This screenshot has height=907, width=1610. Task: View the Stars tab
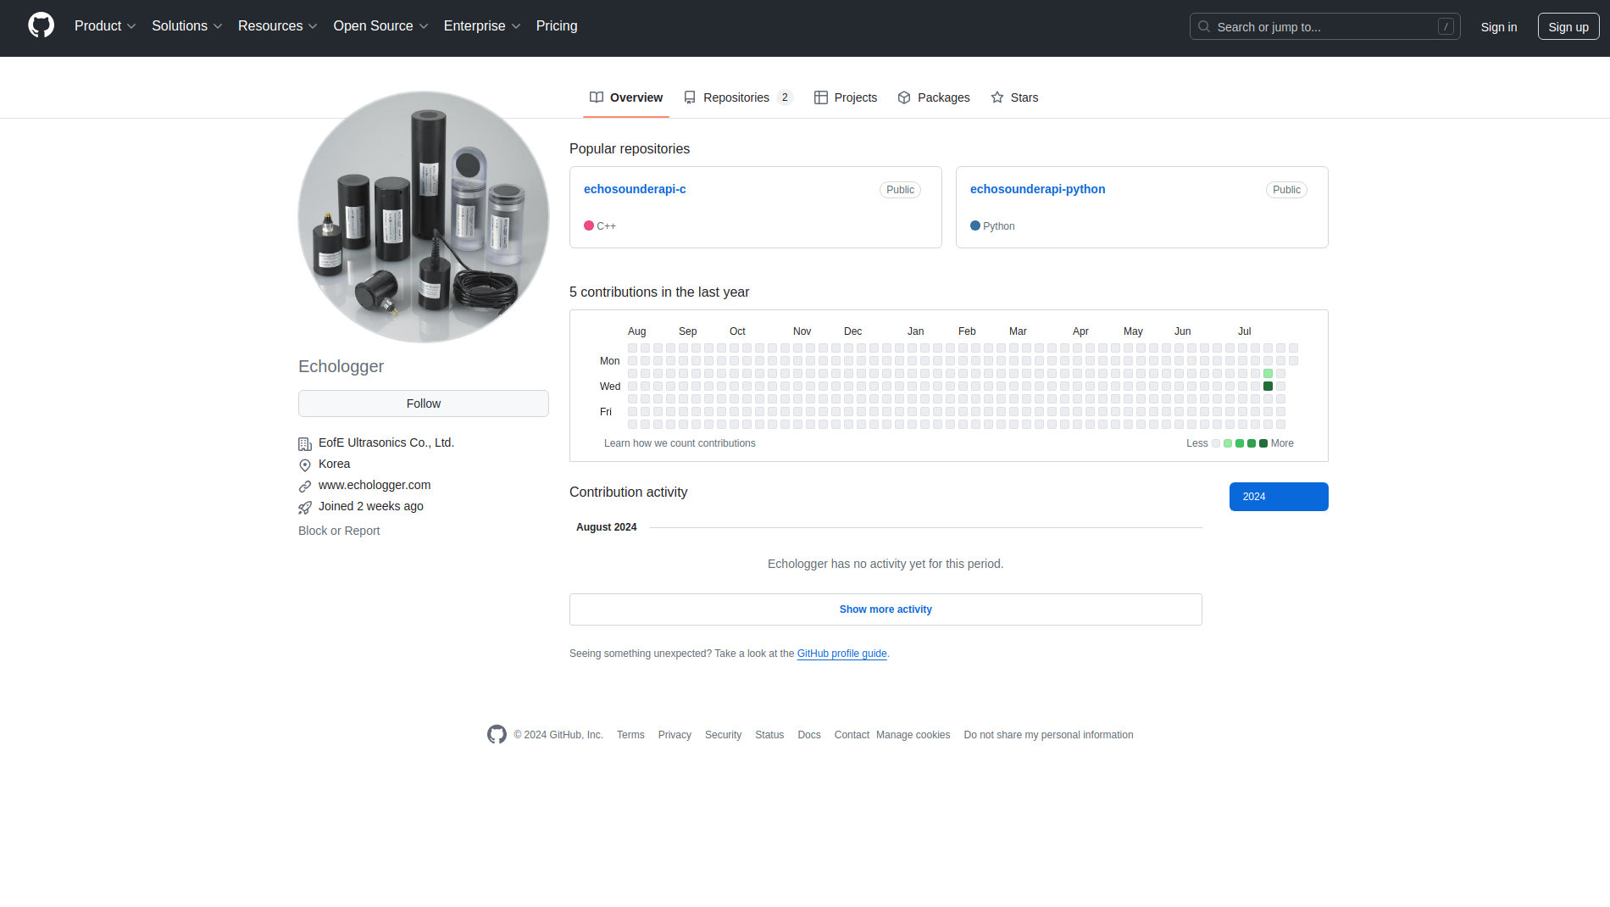(x=1014, y=97)
